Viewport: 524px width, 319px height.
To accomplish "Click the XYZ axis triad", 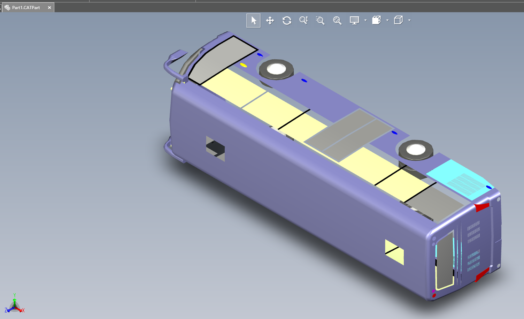I will pos(14,304).
